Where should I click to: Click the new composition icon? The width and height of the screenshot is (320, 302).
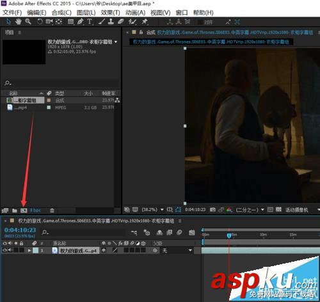coord(24,211)
